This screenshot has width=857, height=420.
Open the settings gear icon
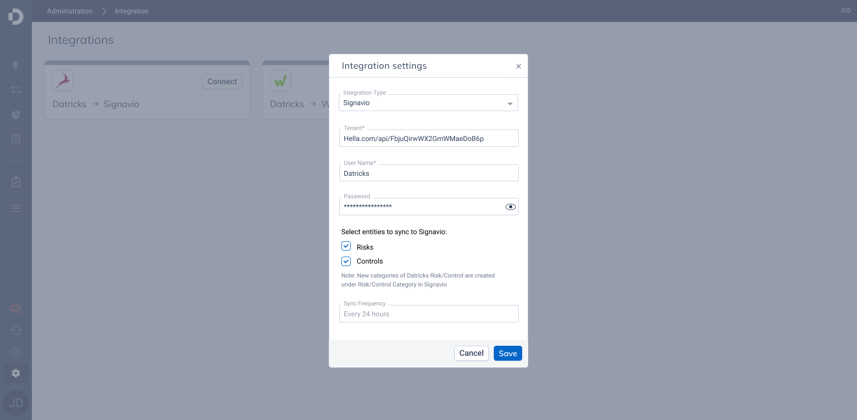coord(16,373)
